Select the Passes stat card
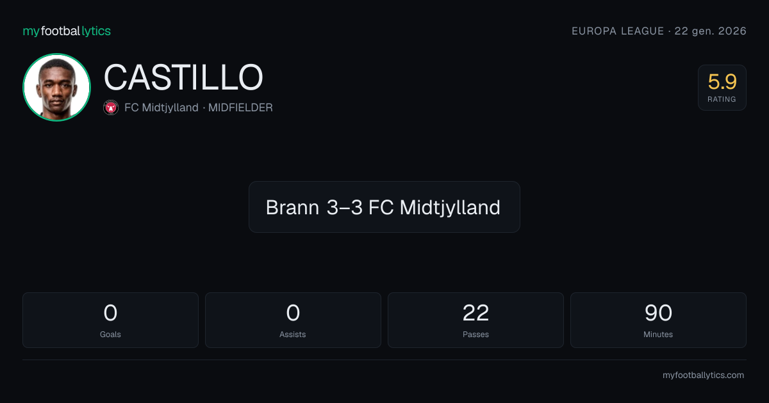This screenshot has height=403, width=769. [475, 320]
